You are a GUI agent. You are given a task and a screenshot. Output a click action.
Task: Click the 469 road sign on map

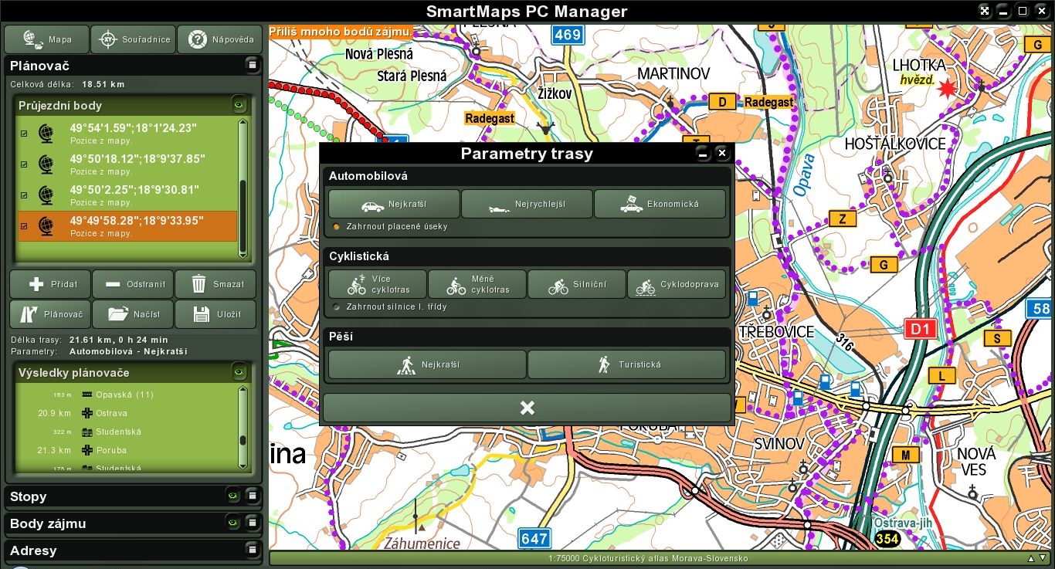click(x=567, y=34)
